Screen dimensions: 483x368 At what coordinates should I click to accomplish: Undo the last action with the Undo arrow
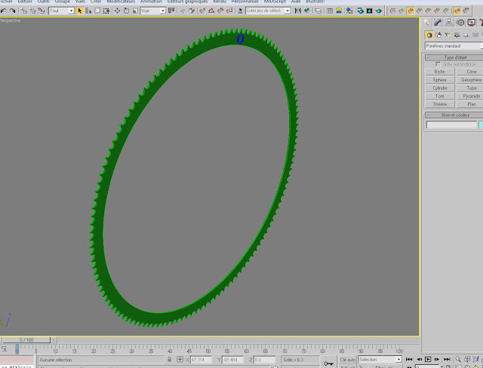coord(3,11)
